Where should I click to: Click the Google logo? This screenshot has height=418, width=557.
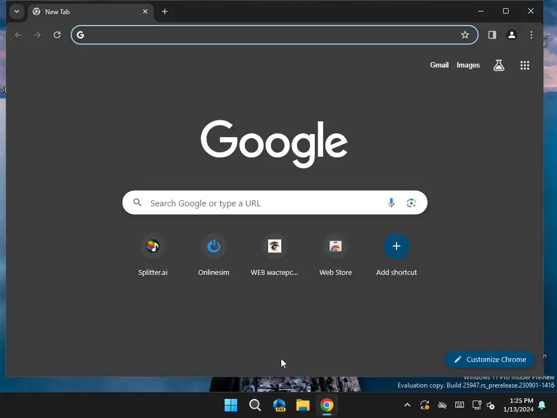[x=274, y=144]
